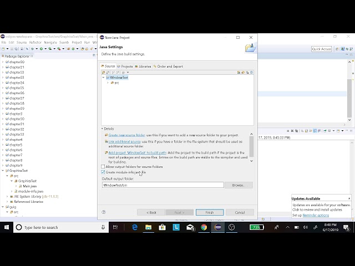Click the Browse button
The height and width of the screenshot is (266, 355).
(239, 185)
